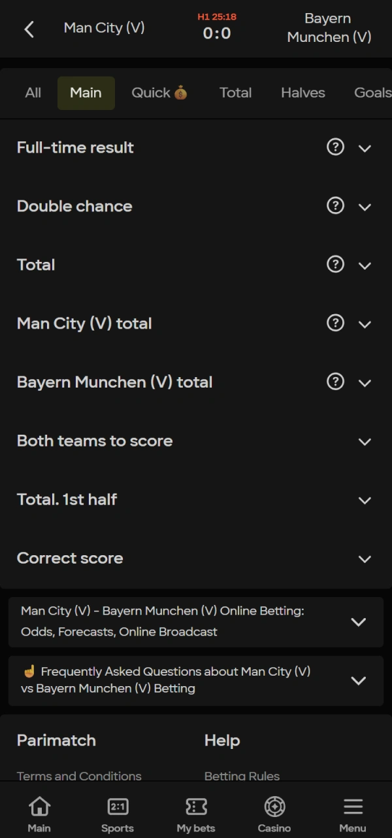Viewport: 392px width, 838px height.
Task: Click the help icon beside Man City (V) total
Action: (x=335, y=323)
